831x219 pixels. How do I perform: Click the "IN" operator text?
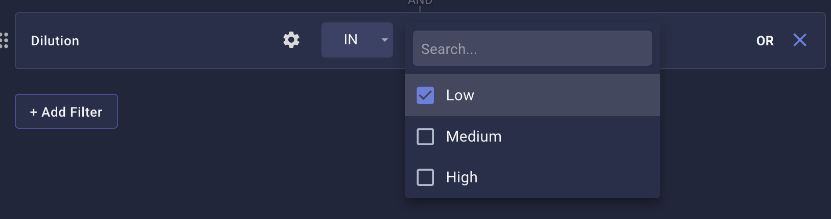coord(351,40)
